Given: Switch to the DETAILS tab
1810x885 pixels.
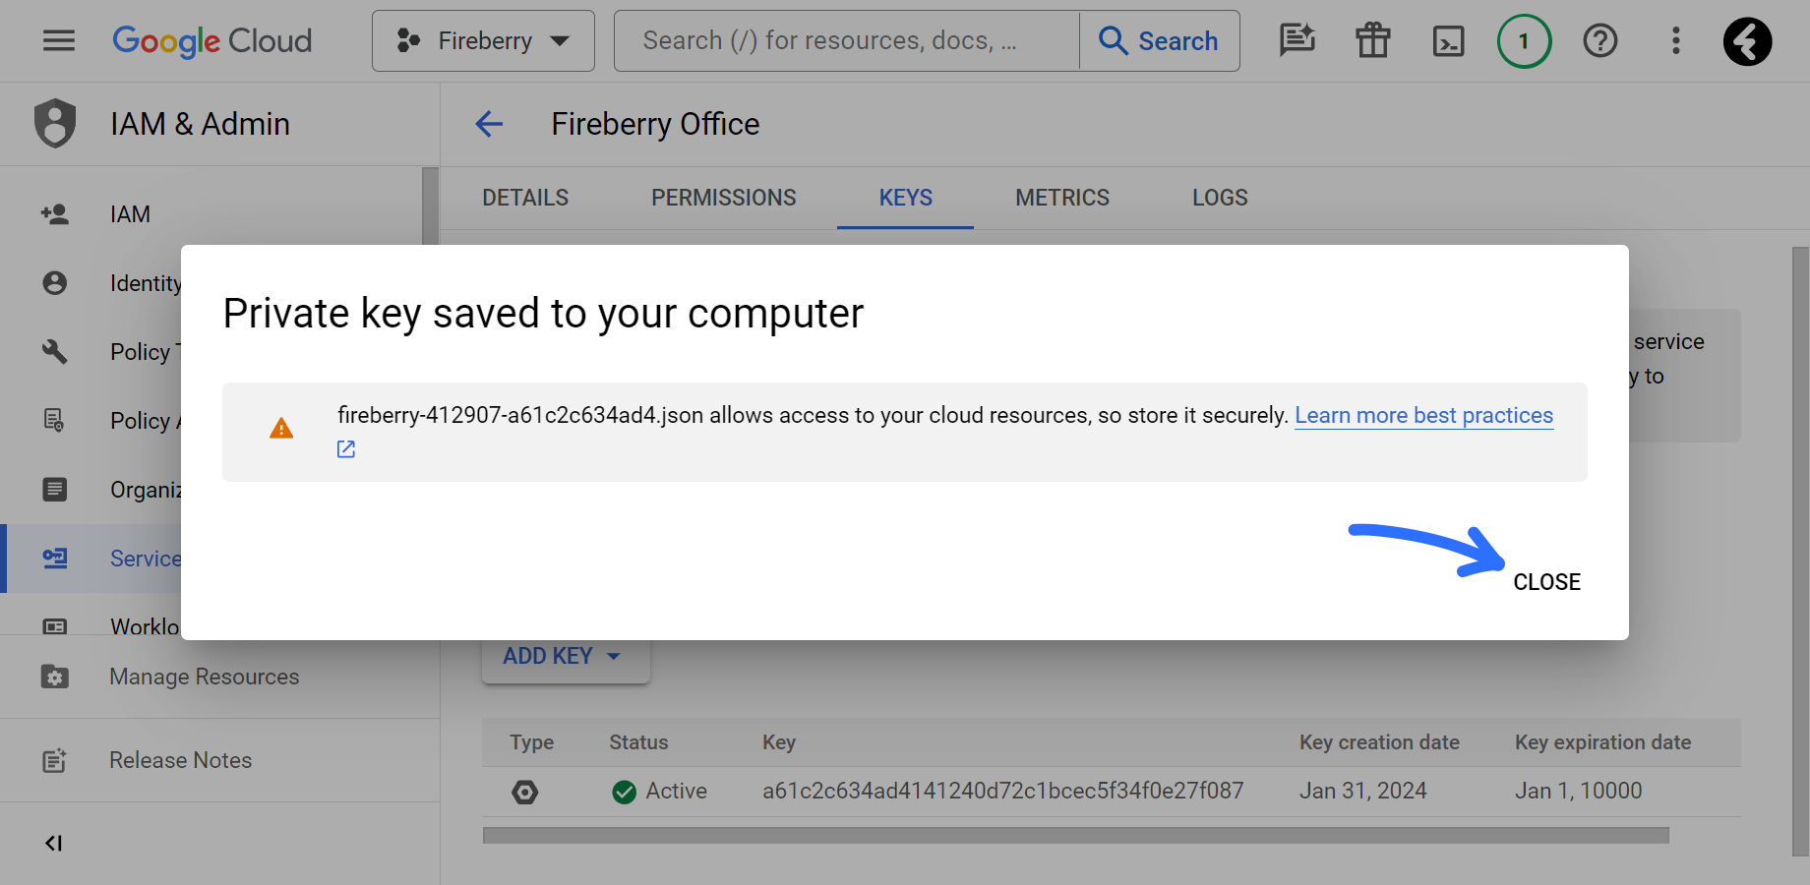Looking at the screenshot, I should pyautogui.click(x=525, y=198).
